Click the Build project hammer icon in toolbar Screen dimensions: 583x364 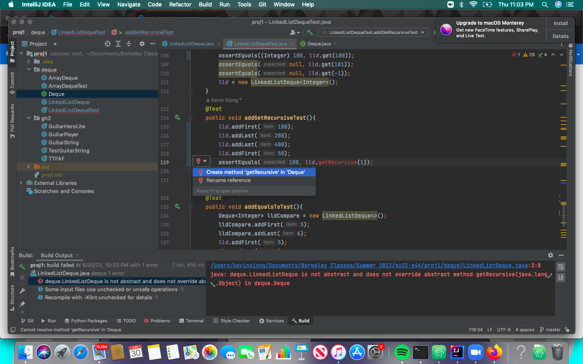pyautogui.click(x=310, y=32)
